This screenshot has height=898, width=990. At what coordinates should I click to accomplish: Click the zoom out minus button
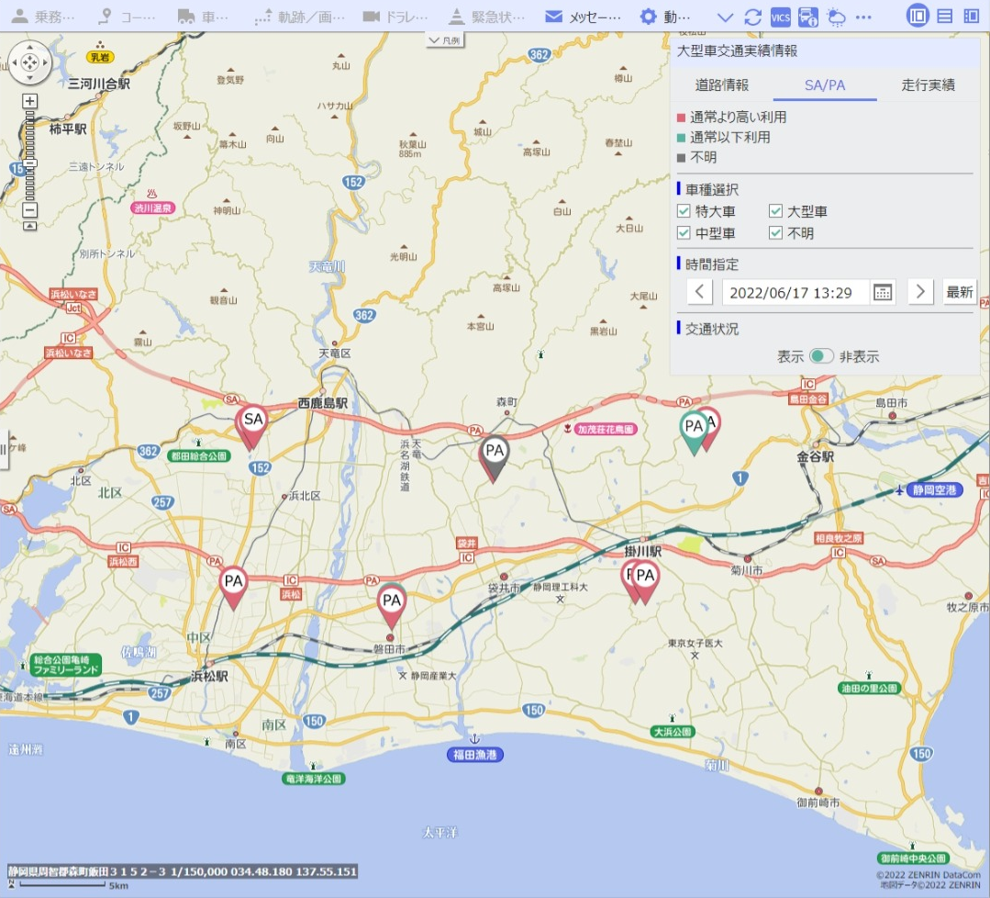click(29, 209)
